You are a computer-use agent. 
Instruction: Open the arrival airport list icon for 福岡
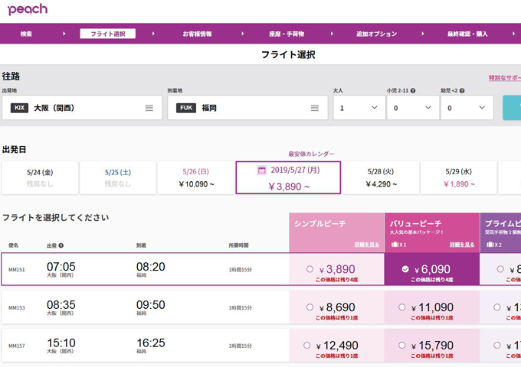tap(315, 108)
